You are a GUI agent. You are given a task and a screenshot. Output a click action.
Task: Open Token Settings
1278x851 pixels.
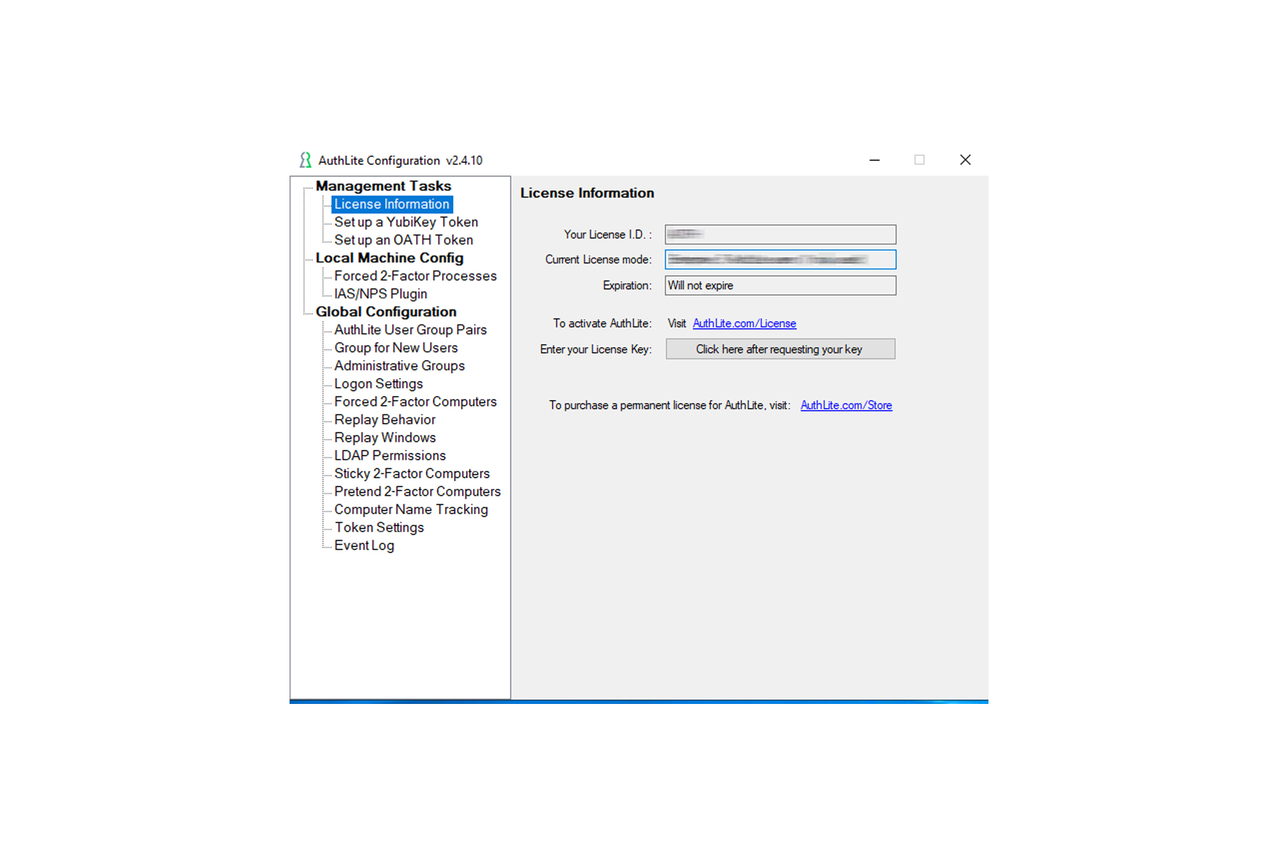pos(379,528)
